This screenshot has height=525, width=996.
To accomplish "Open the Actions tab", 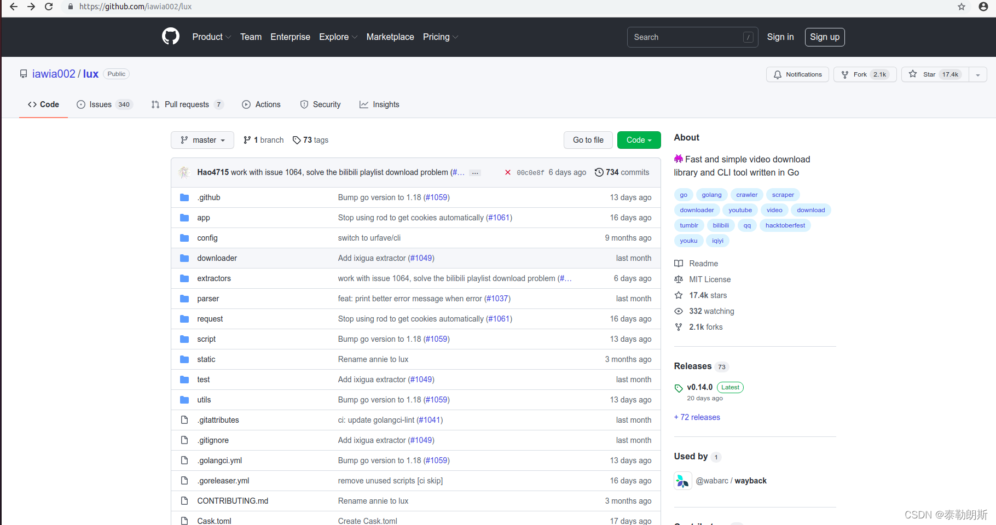I will coord(261,104).
